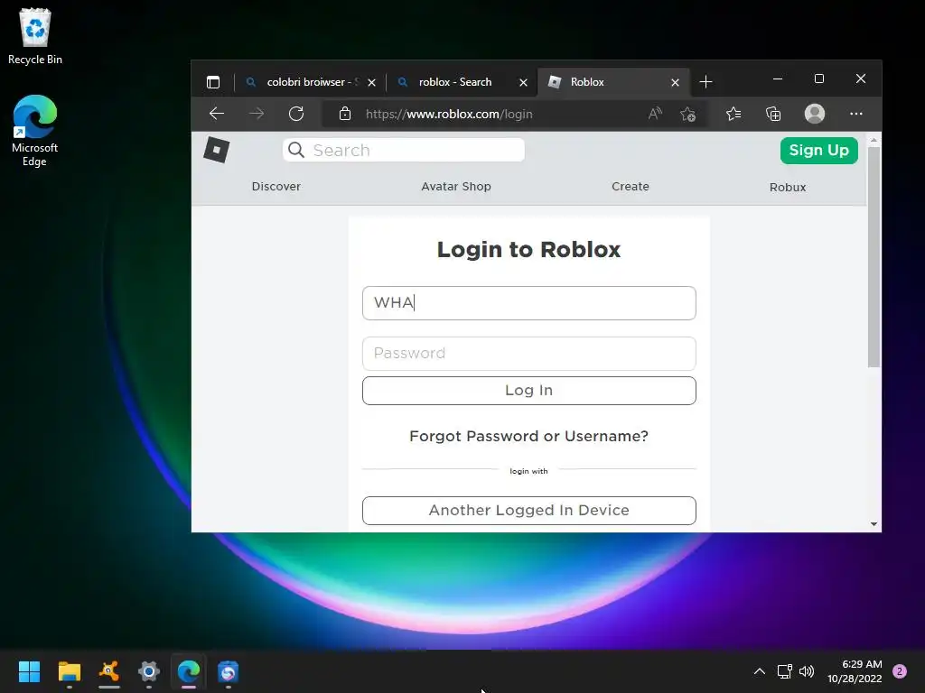Switch to the roblox - Search tab
Image resolution: width=925 pixels, height=693 pixels.
pos(455,82)
